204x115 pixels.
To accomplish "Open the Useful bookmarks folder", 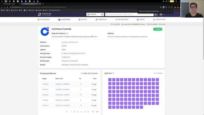I will pos(39,10).
